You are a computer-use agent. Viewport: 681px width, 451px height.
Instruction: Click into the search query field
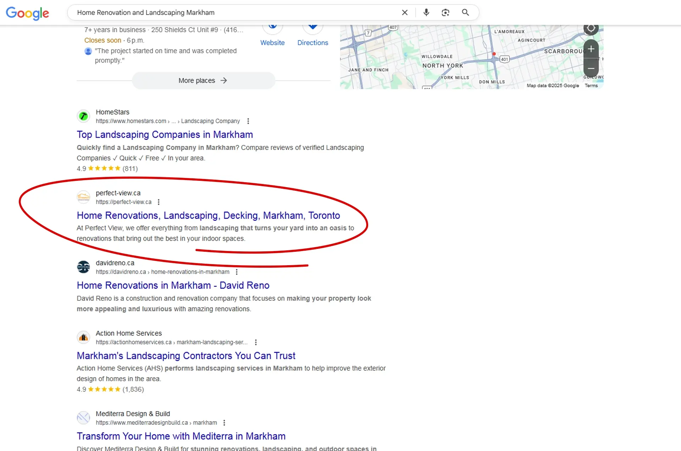pyautogui.click(x=234, y=12)
